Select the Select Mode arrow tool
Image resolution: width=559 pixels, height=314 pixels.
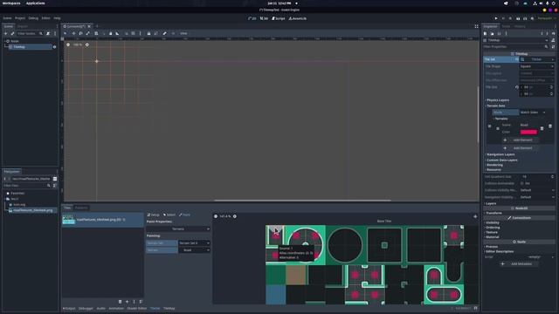66,33
